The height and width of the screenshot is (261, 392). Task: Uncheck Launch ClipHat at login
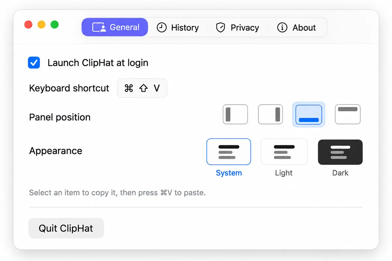coord(34,63)
